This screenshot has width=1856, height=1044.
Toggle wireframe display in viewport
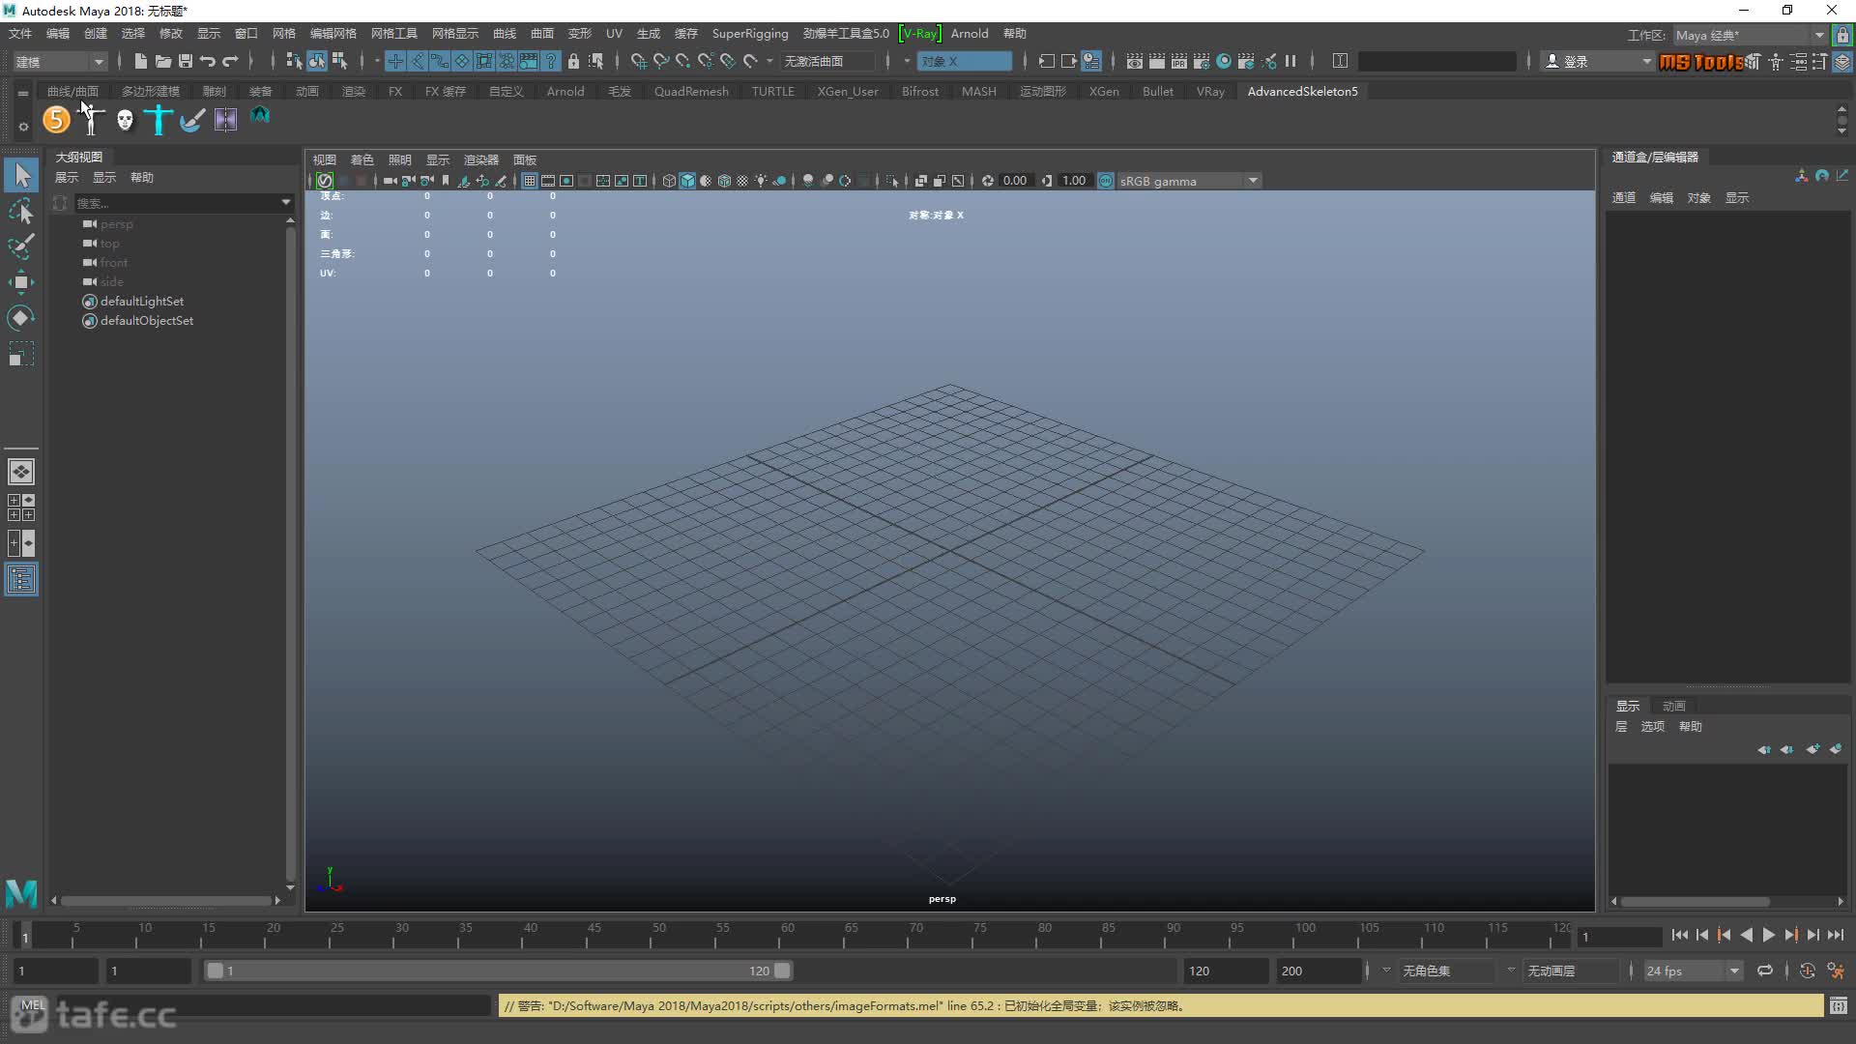point(669,181)
